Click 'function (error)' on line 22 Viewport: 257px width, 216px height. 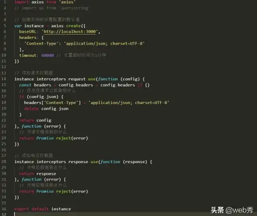coord(41,126)
